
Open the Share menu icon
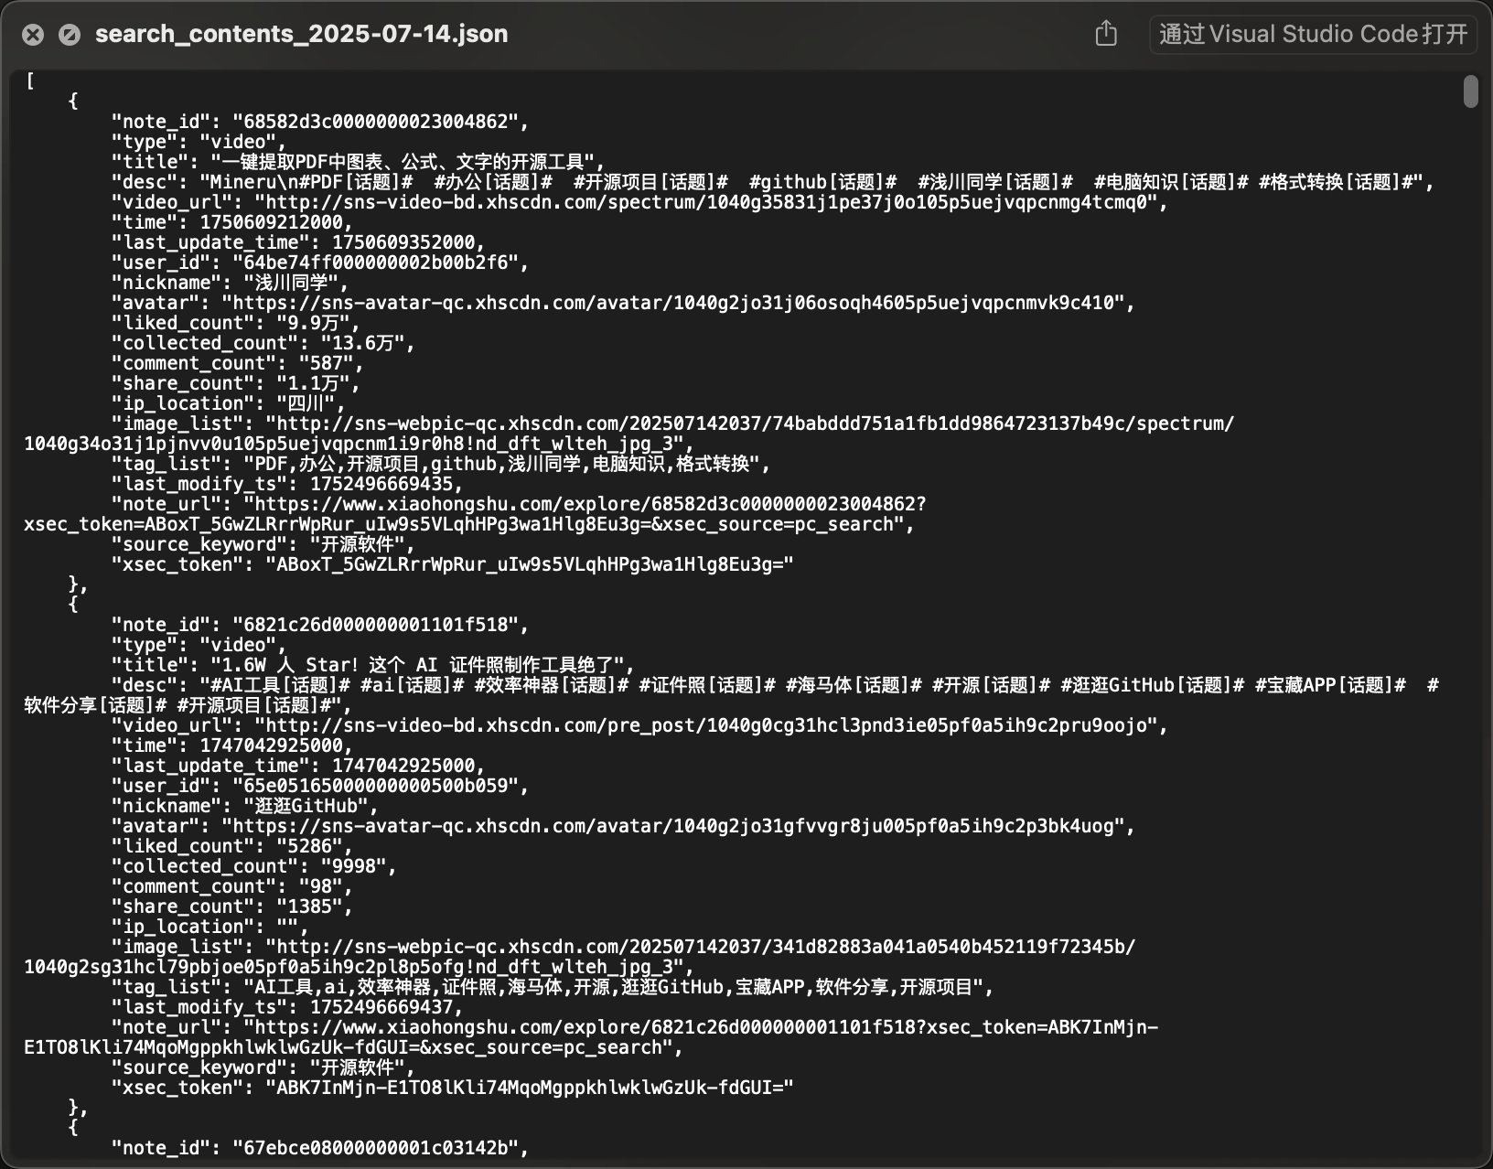1106,34
